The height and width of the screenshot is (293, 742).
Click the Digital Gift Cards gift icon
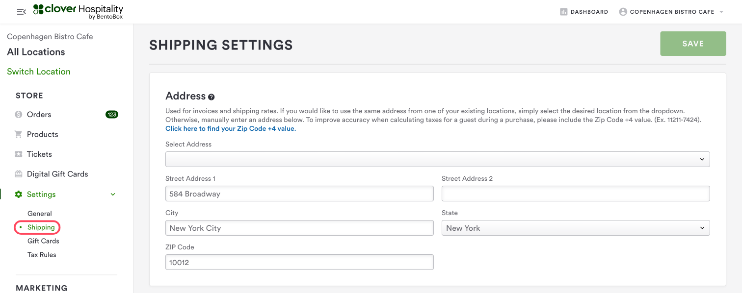(x=19, y=174)
